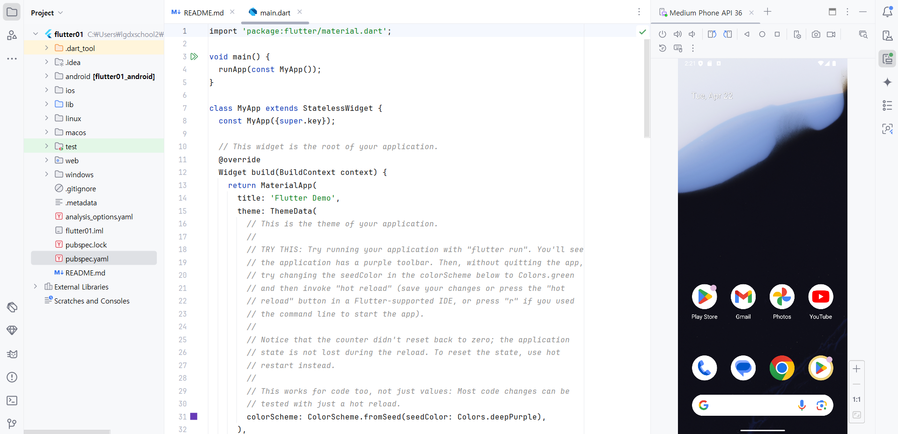The width and height of the screenshot is (898, 434).
Task: Open the Device Manager panel
Action: (x=887, y=36)
